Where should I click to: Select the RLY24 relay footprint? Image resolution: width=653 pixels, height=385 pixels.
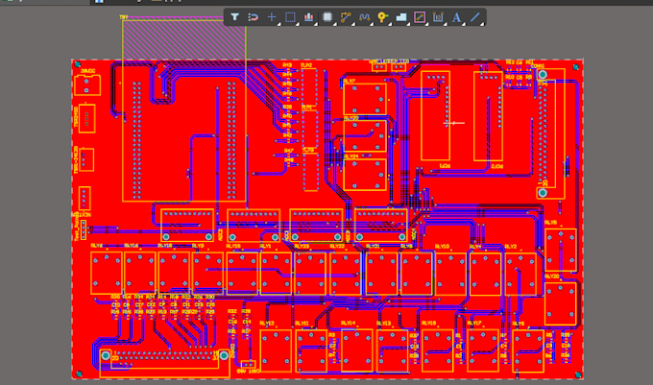click(x=365, y=175)
